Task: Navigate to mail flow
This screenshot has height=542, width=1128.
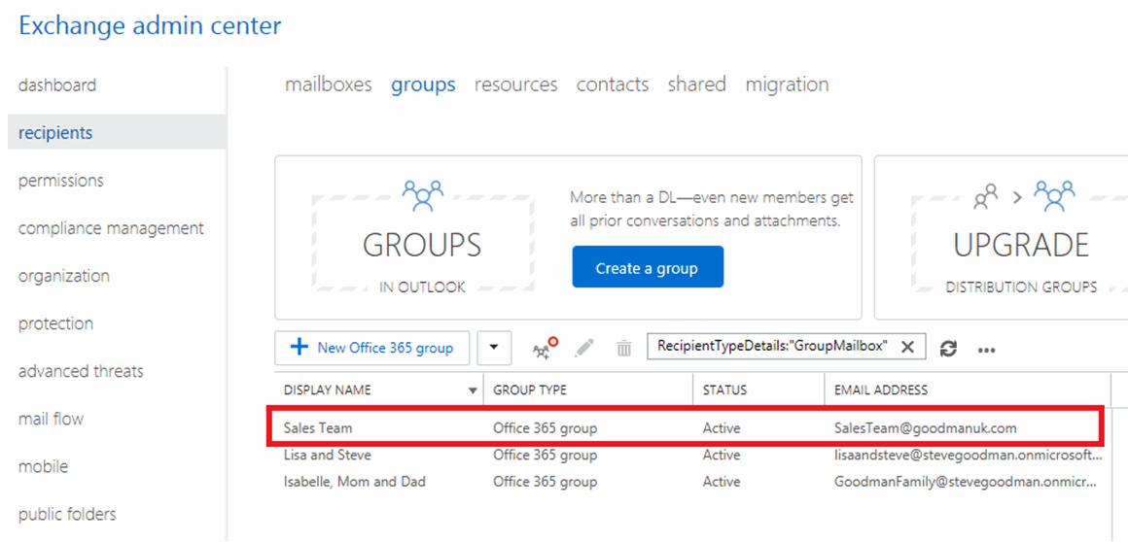Action: pyautogui.click(x=51, y=419)
